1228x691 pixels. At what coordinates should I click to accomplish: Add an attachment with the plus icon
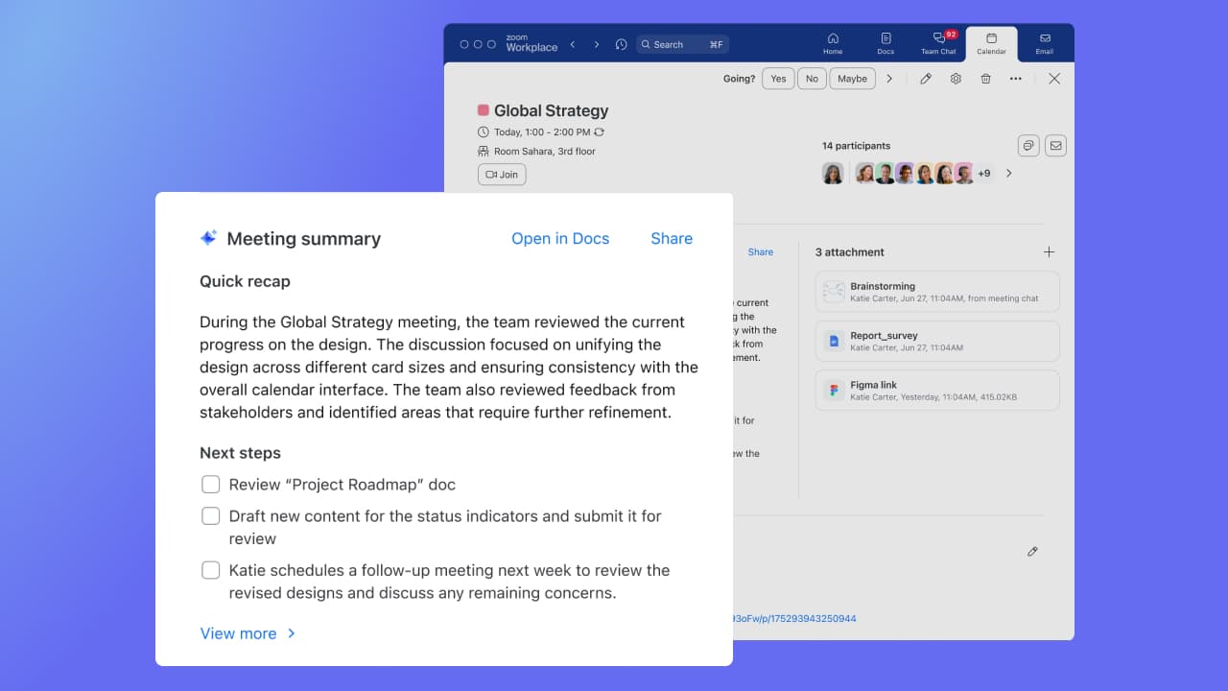click(1049, 252)
